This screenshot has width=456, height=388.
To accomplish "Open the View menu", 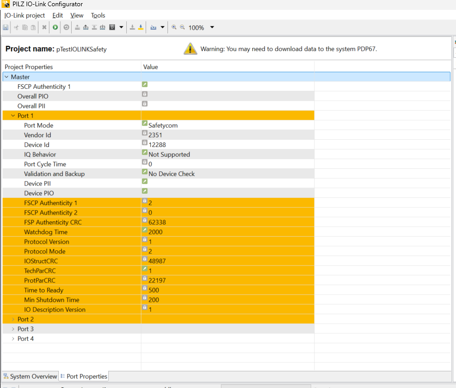I will pyautogui.click(x=77, y=16).
